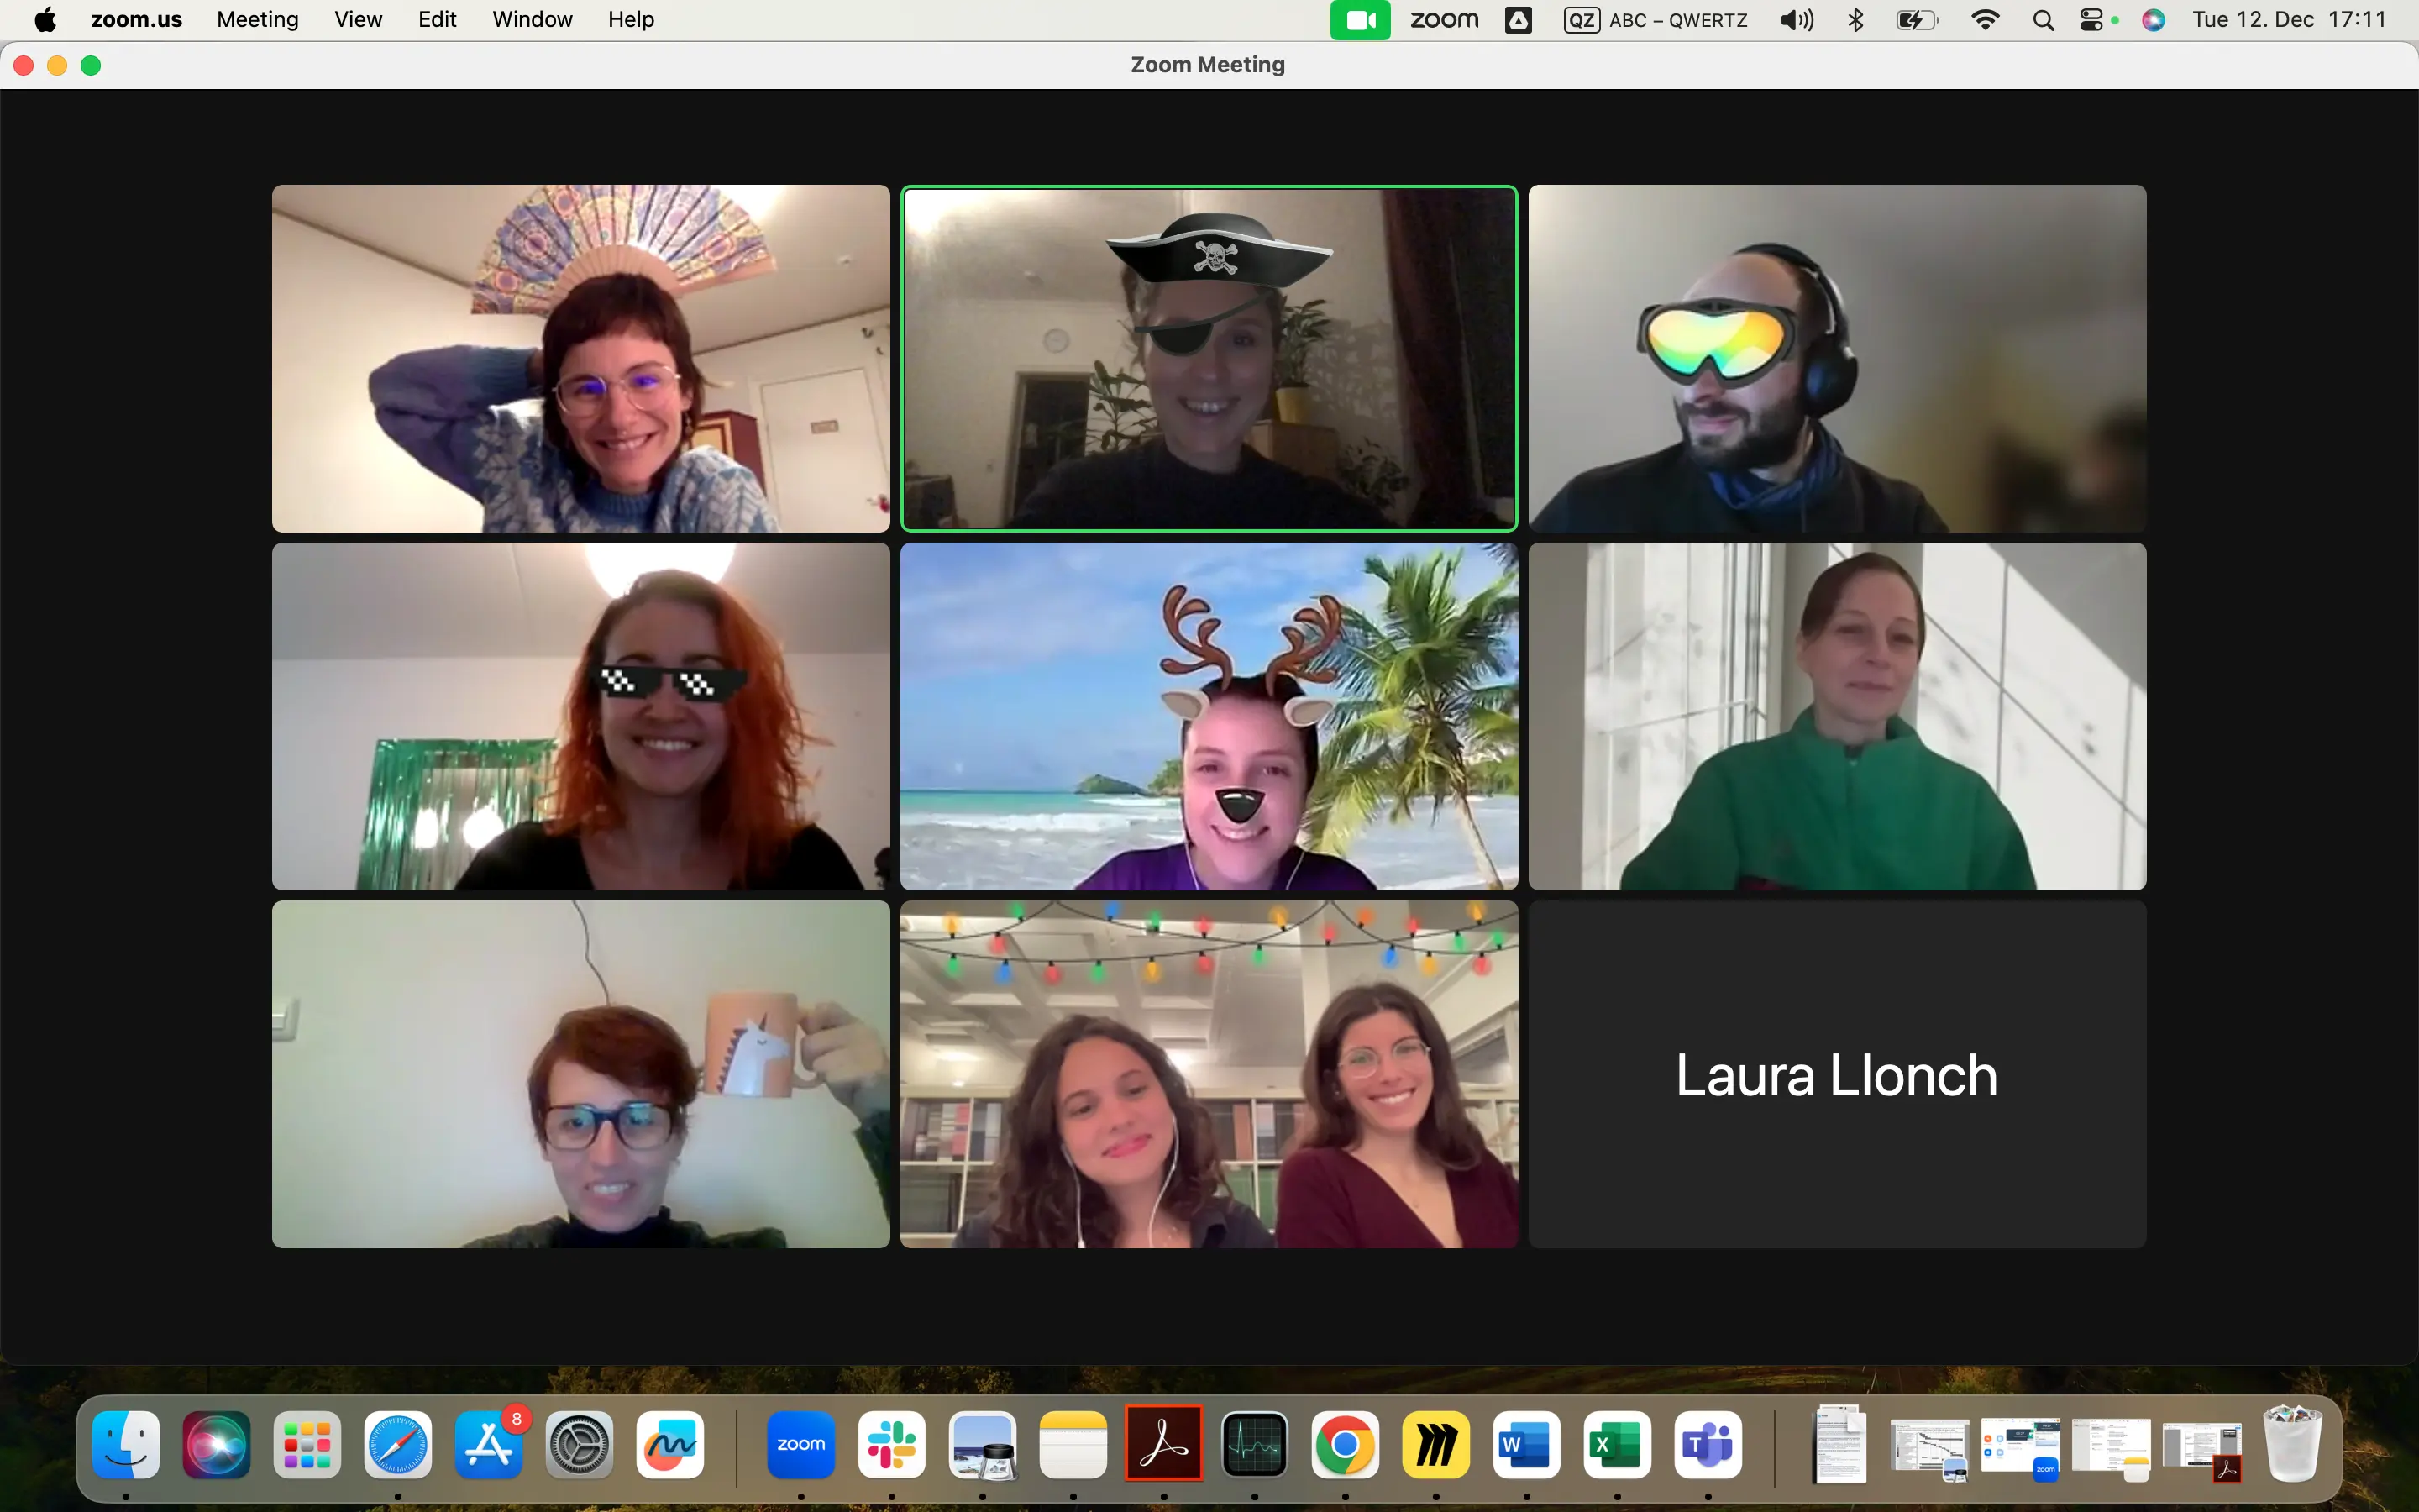Viewport: 2419px width, 1512px height.
Task: Open the View menu
Action: click(x=358, y=20)
